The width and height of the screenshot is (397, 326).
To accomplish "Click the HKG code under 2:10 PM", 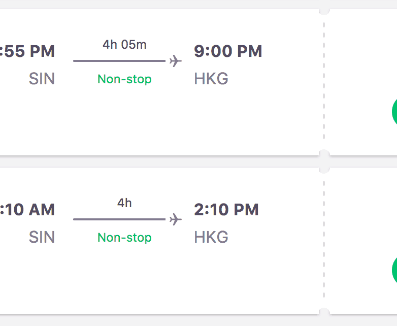I will click(x=211, y=238).
